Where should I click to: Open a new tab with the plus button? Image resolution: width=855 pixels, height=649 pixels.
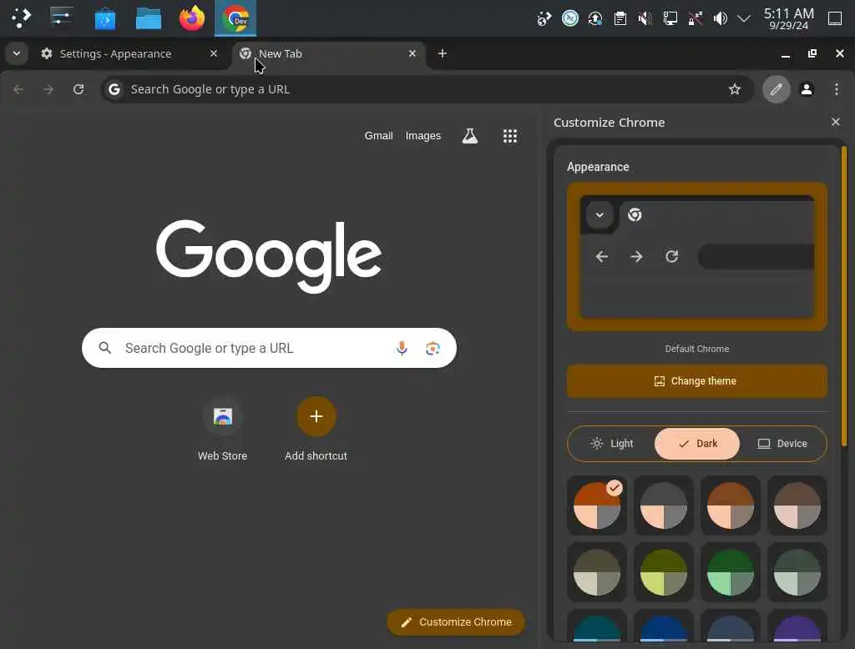(443, 53)
